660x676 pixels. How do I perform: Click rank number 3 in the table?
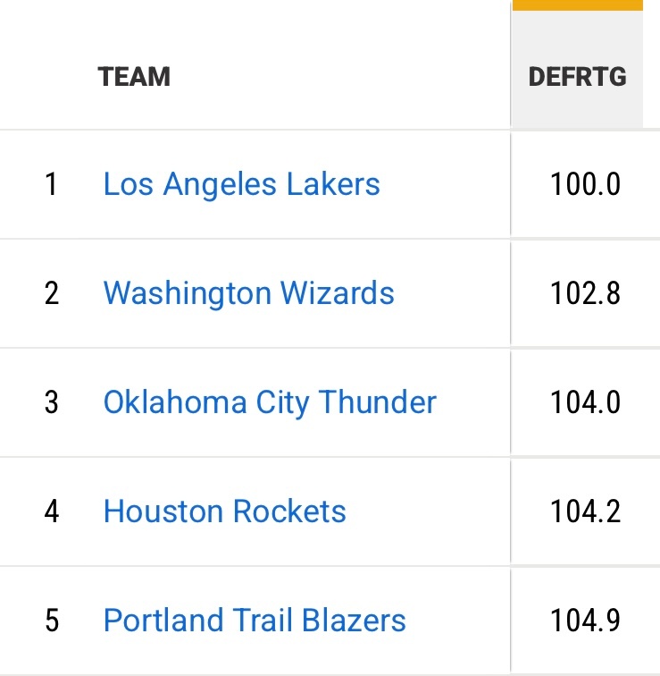click(51, 403)
